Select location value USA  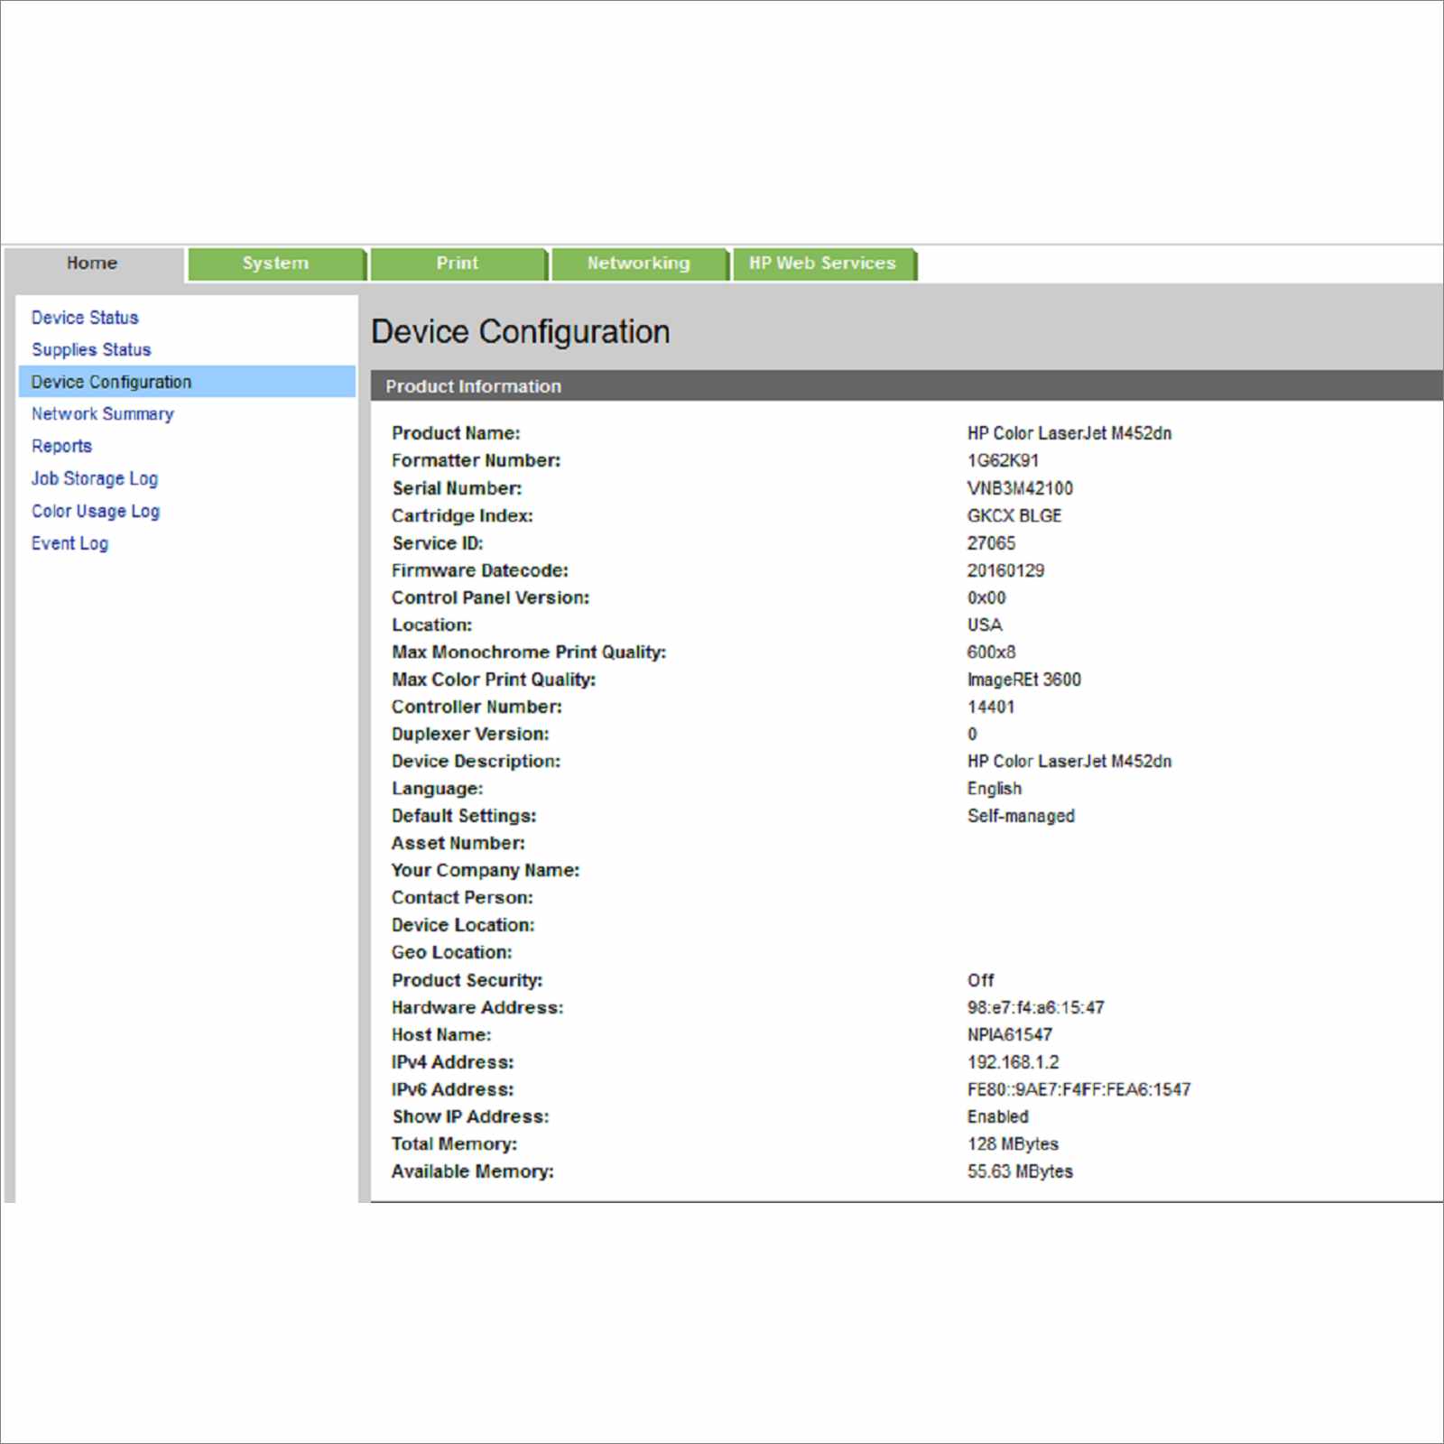pyautogui.click(x=985, y=625)
